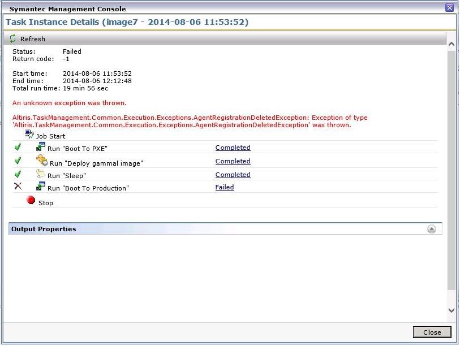Click the Boot To PXE task icon
The width and height of the screenshot is (460, 346).
[41, 146]
